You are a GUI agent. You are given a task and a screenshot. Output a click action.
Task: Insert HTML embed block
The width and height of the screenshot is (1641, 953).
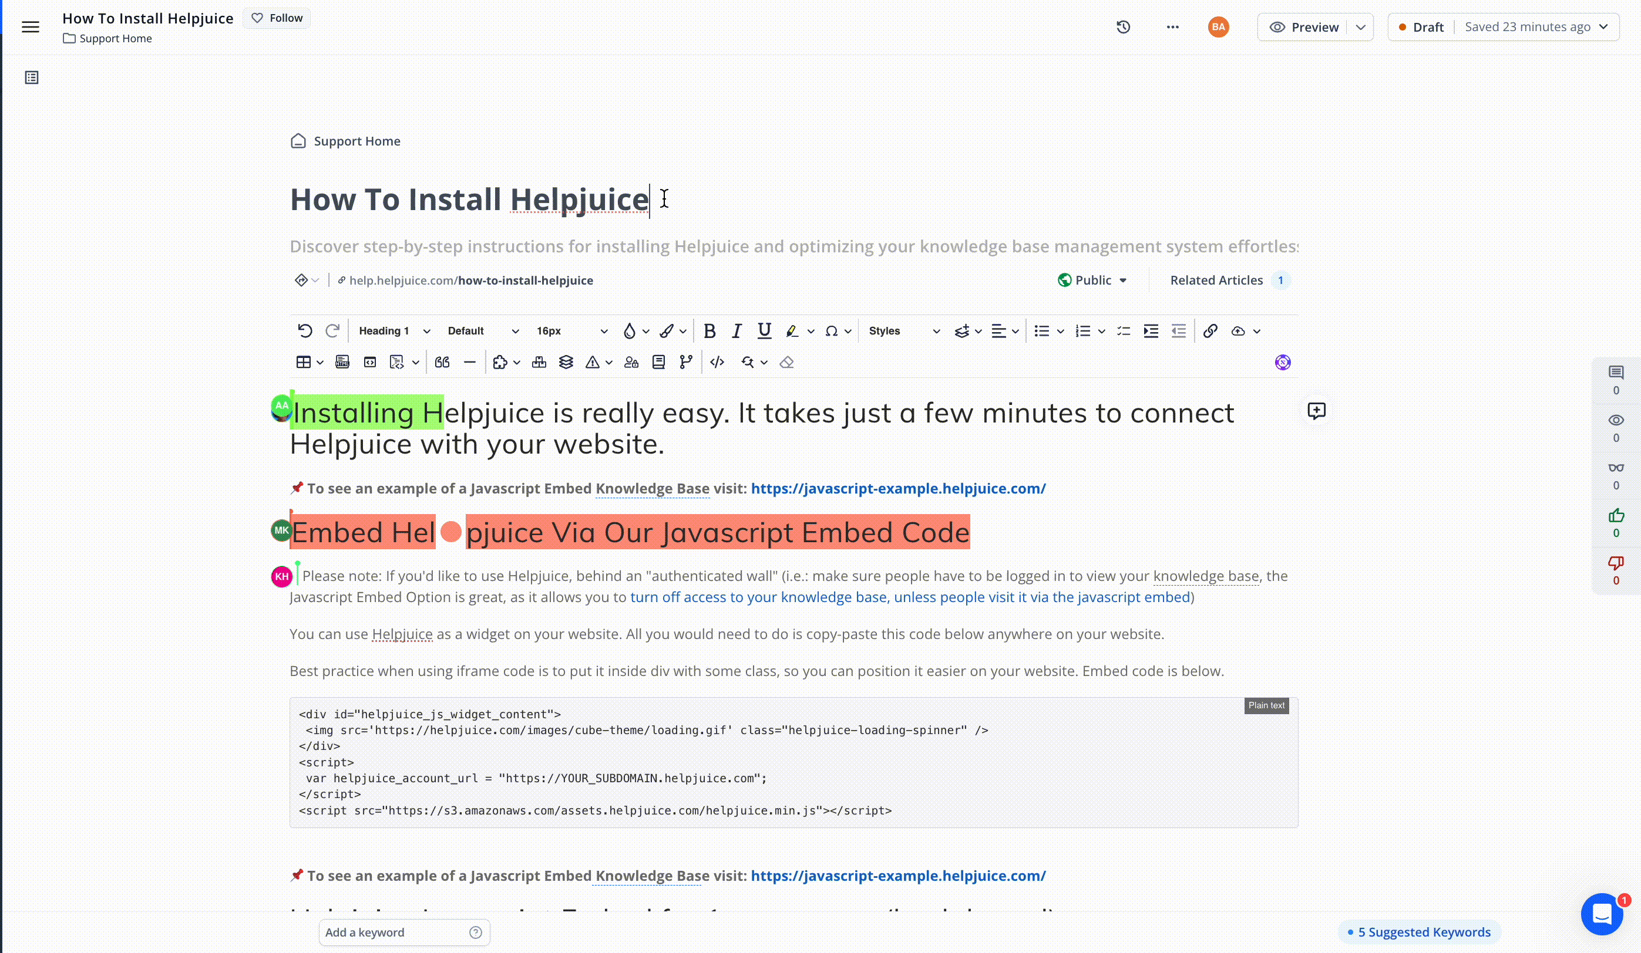pyautogui.click(x=342, y=361)
